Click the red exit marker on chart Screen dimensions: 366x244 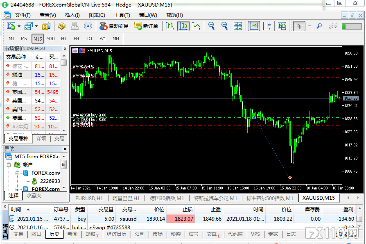click(290, 178)
